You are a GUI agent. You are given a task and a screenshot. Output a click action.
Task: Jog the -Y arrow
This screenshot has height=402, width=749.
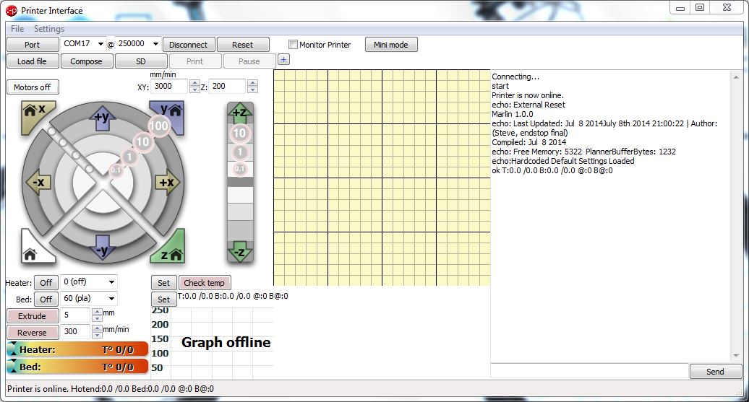pyautogui.click(x=102, y=247)
